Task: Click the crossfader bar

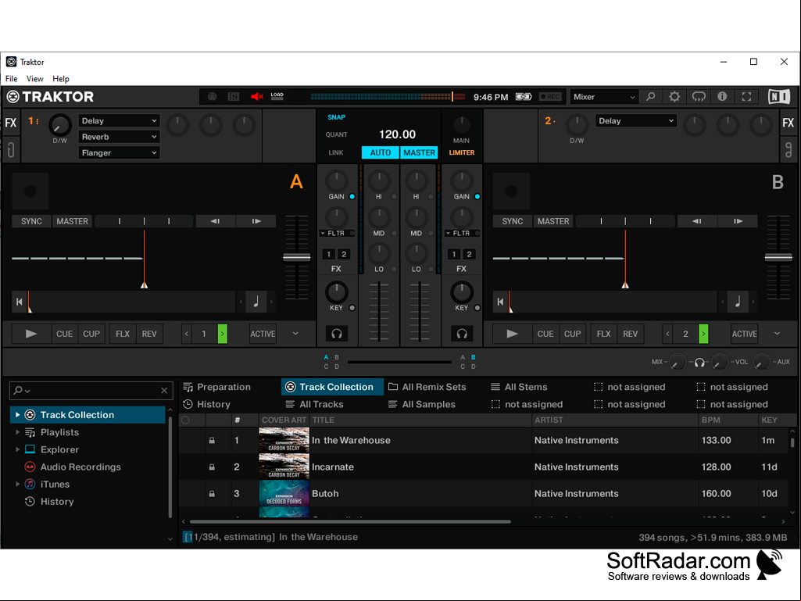Action: [399, 362]
